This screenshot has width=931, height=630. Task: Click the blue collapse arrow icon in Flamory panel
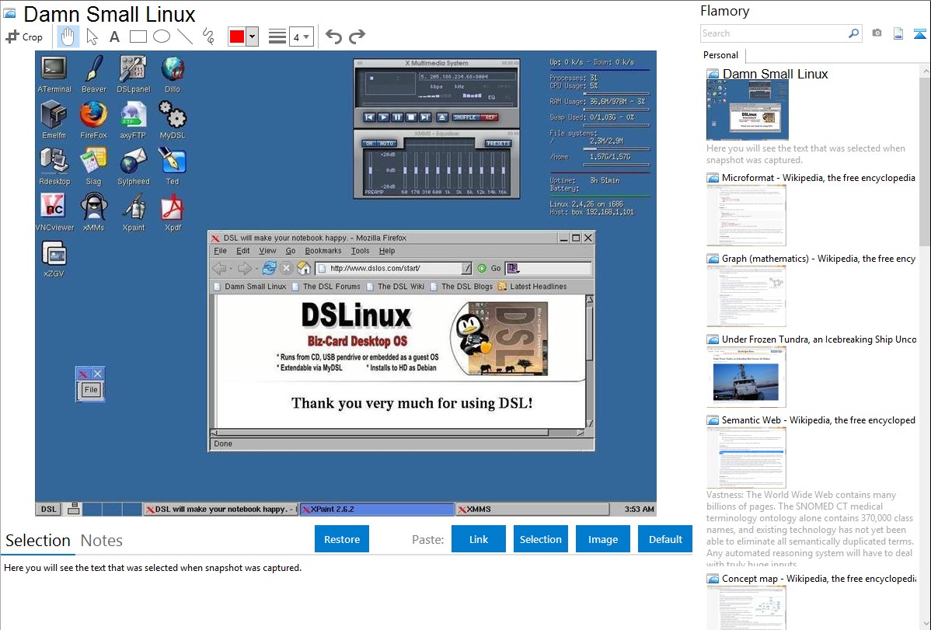pos(919,33)
